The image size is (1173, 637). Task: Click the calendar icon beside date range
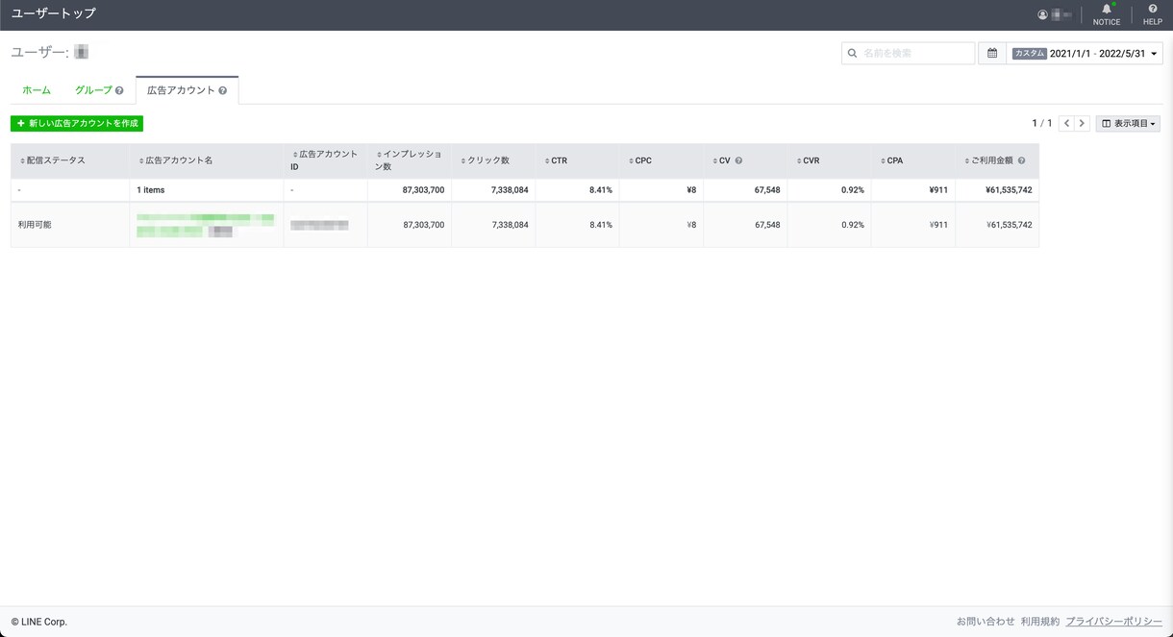pos(992,53)
